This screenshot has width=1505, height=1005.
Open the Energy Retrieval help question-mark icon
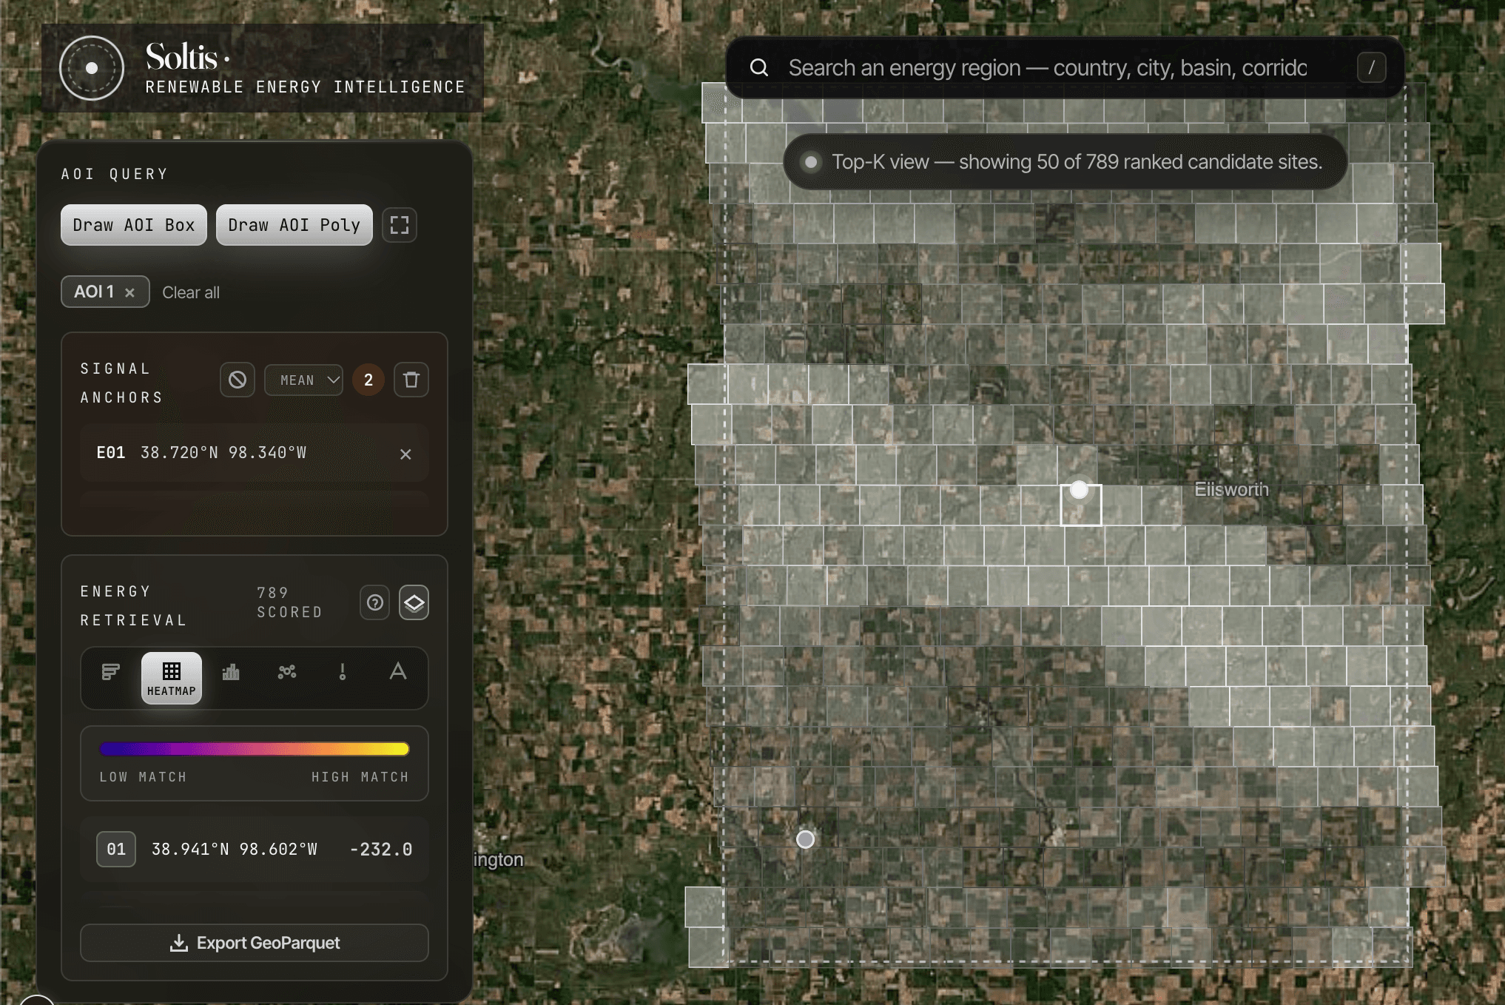[x=375, y=602]
